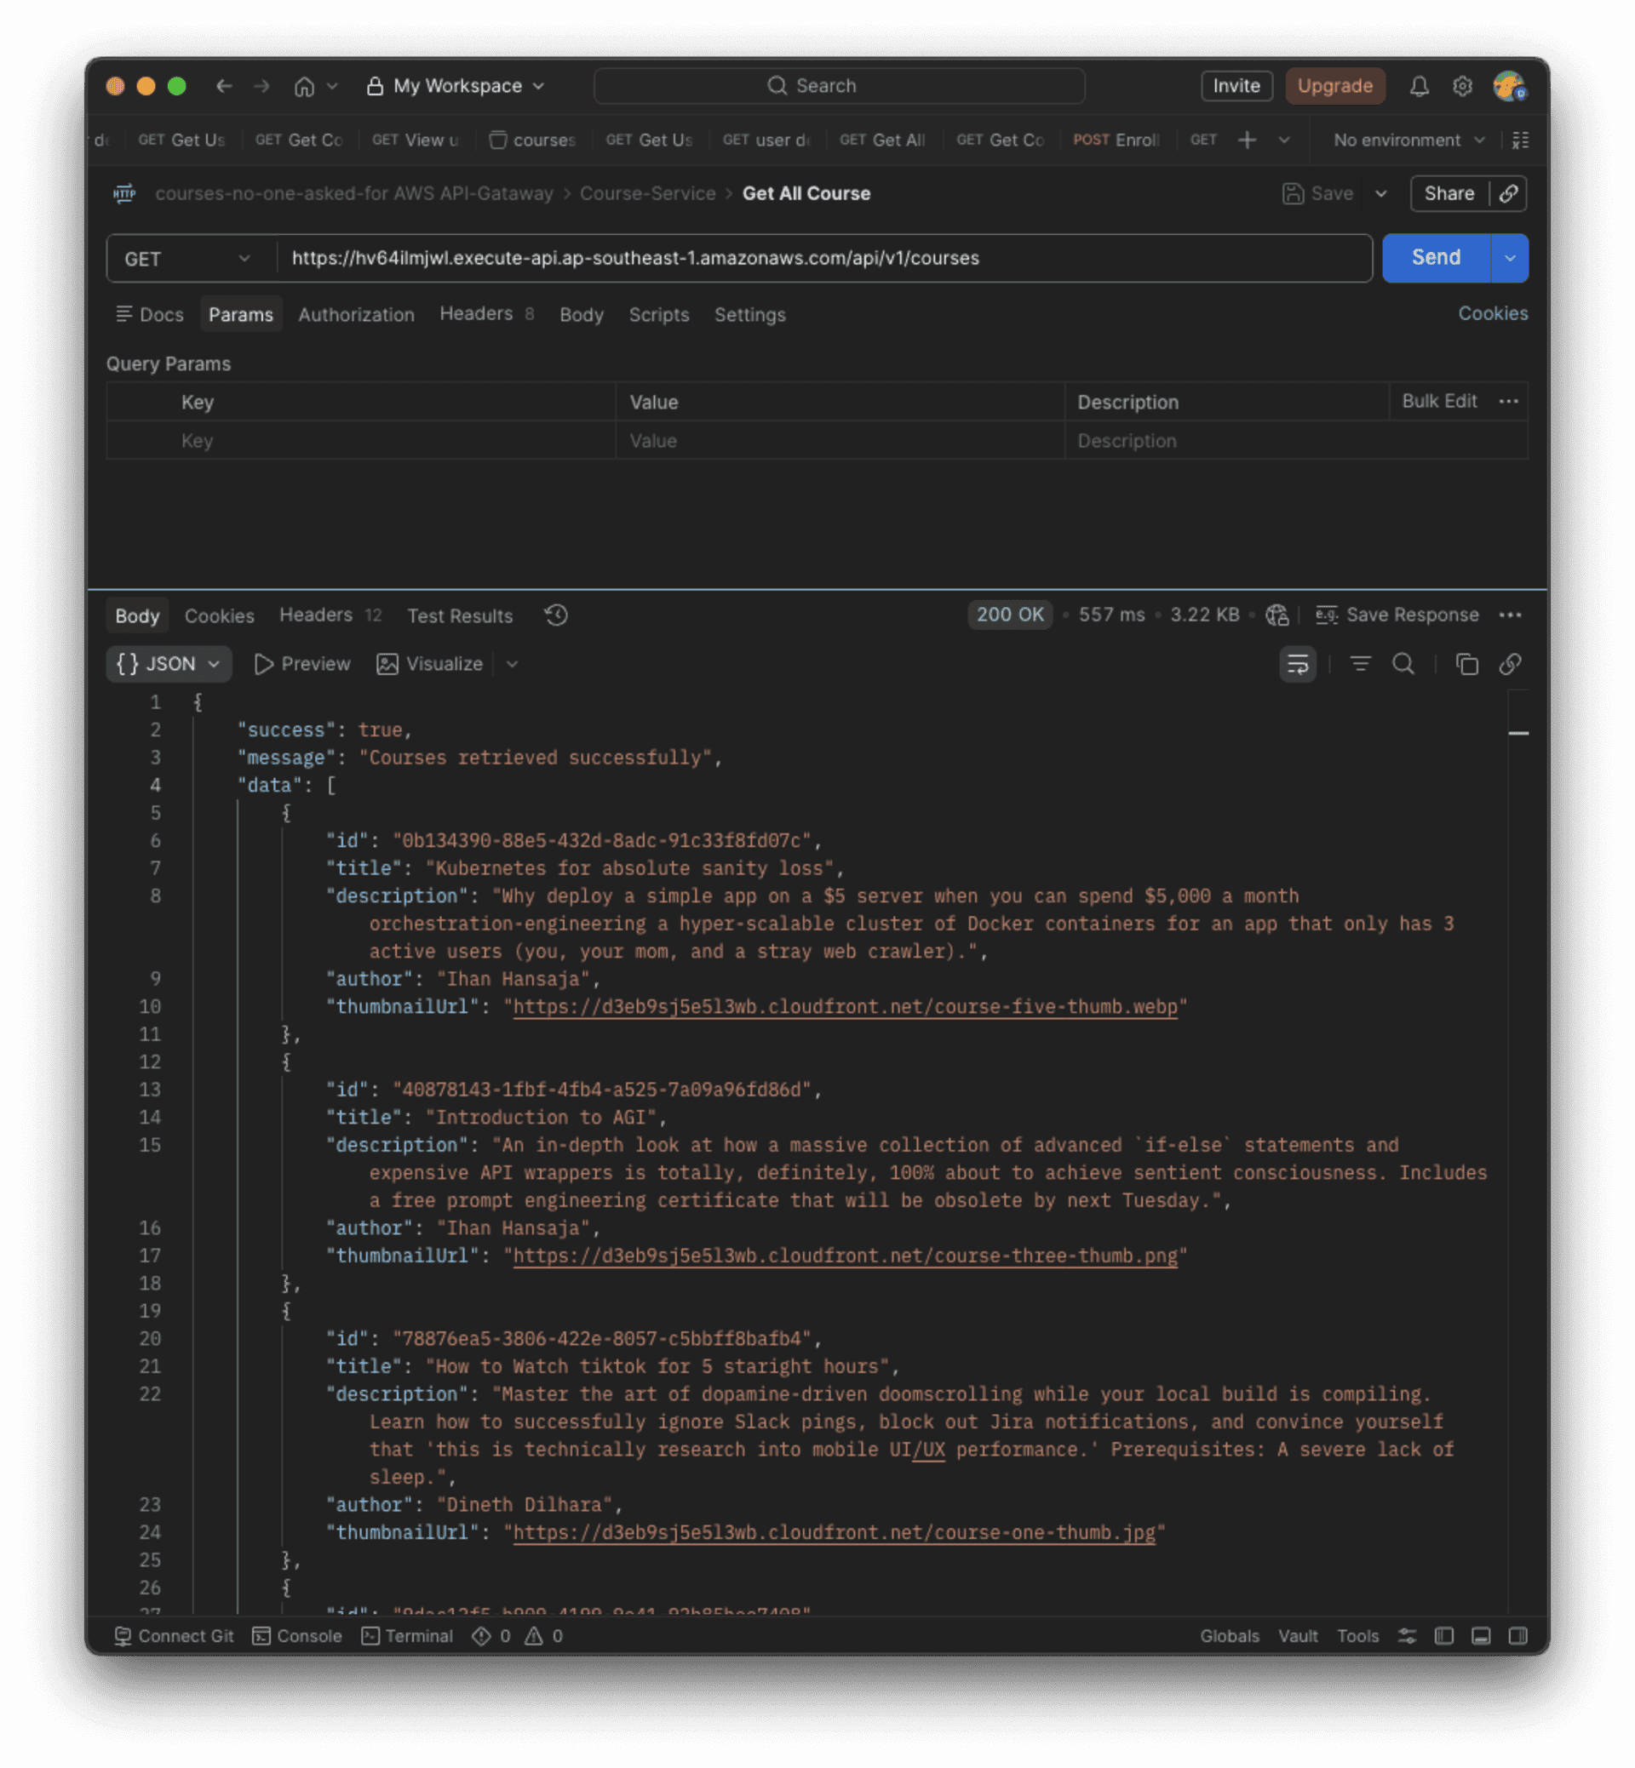Open the settings gear

(1462, 86)
